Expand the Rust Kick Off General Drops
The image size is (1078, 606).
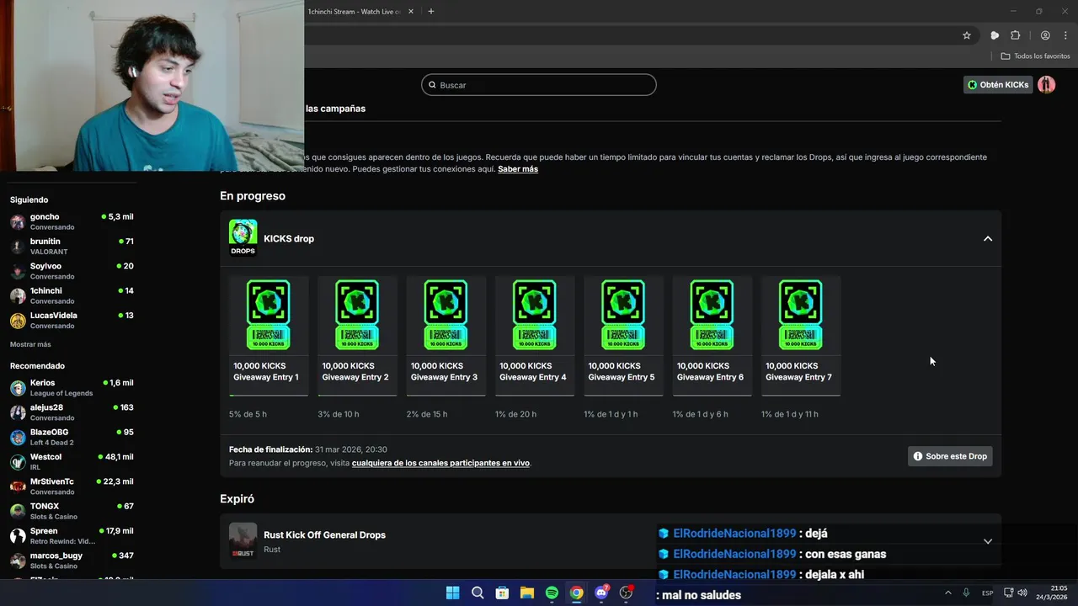coord(988,541)
